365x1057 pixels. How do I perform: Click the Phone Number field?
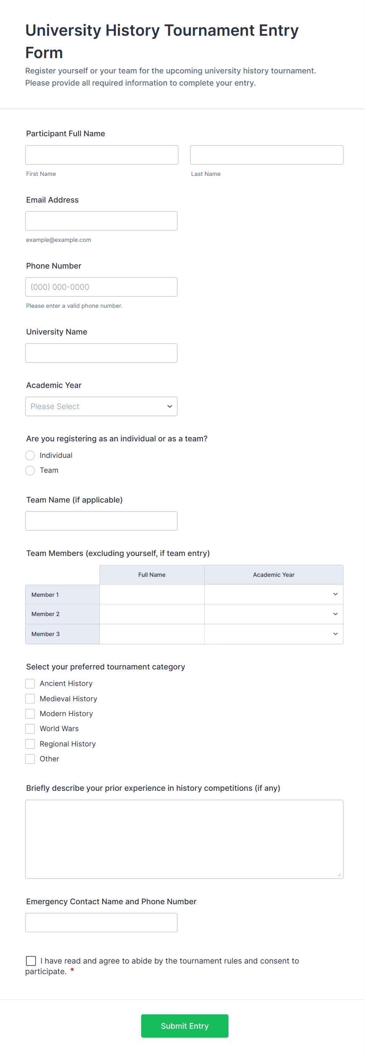point(101,287)
